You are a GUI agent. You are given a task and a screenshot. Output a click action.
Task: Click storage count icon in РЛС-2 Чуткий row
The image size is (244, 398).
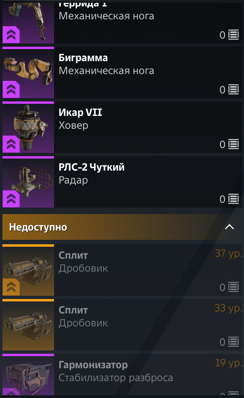(234, 199)
